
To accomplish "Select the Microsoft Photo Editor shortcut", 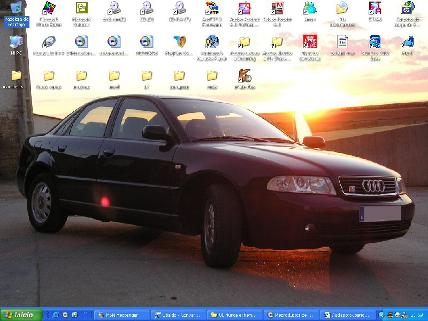I will (x=49, y=14).
